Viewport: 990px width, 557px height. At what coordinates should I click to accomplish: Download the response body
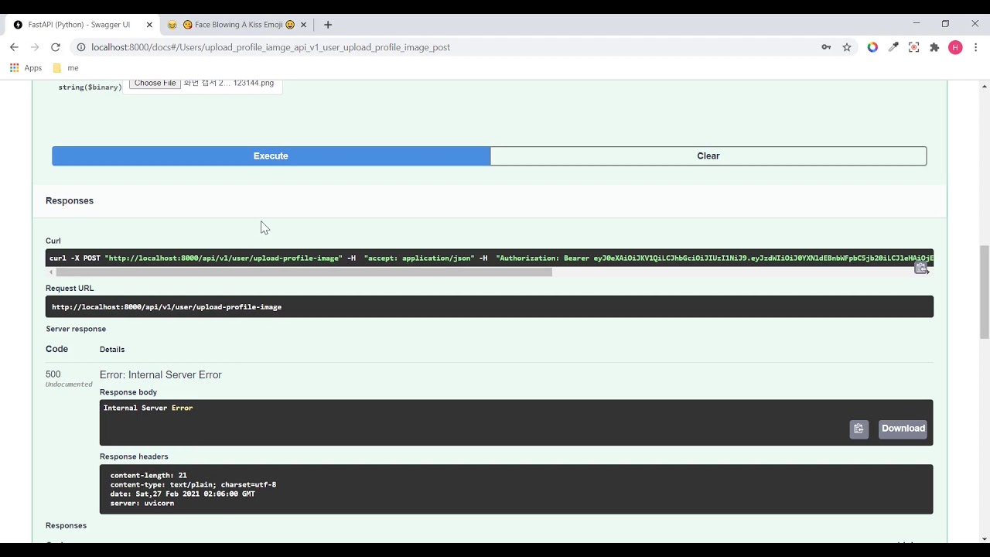pos(903,429)
